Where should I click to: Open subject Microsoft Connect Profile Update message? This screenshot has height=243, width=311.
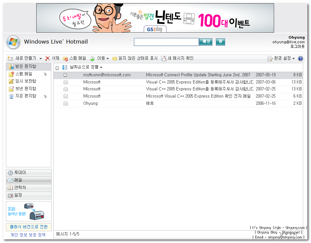198,75
